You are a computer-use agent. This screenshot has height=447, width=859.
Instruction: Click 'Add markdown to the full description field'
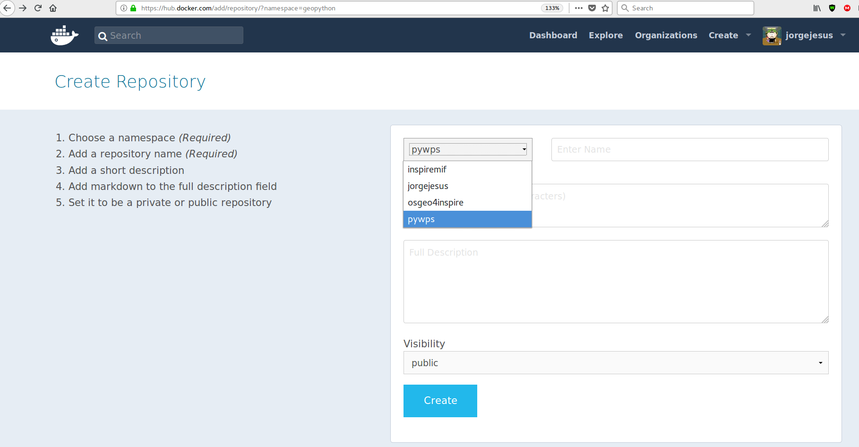pos(172,186)
